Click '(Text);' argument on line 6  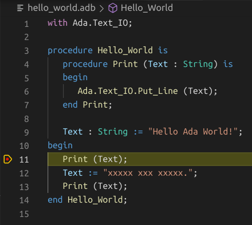click(x=200, y=91)
